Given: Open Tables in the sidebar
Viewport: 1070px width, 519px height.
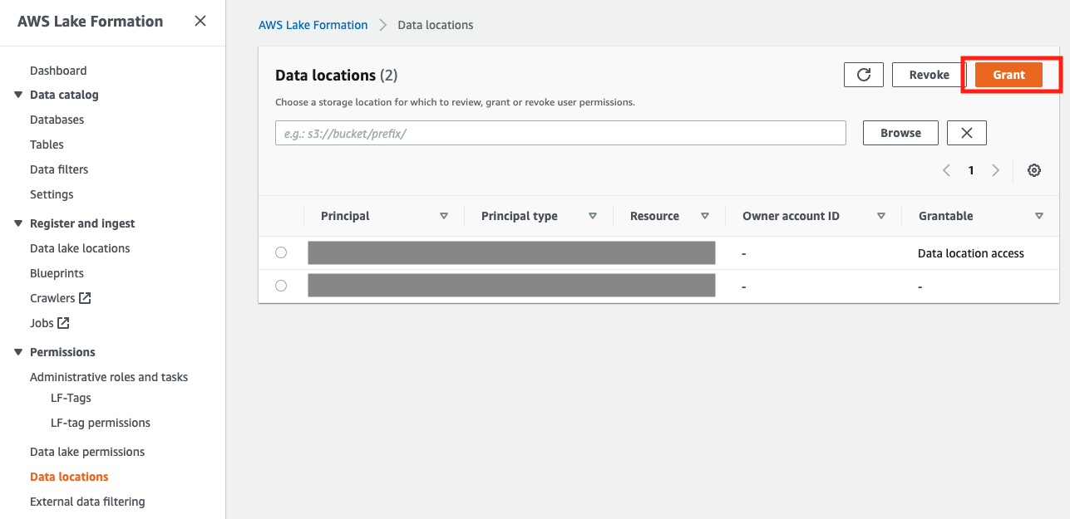Looking at the screenshot, I should 47,144.
